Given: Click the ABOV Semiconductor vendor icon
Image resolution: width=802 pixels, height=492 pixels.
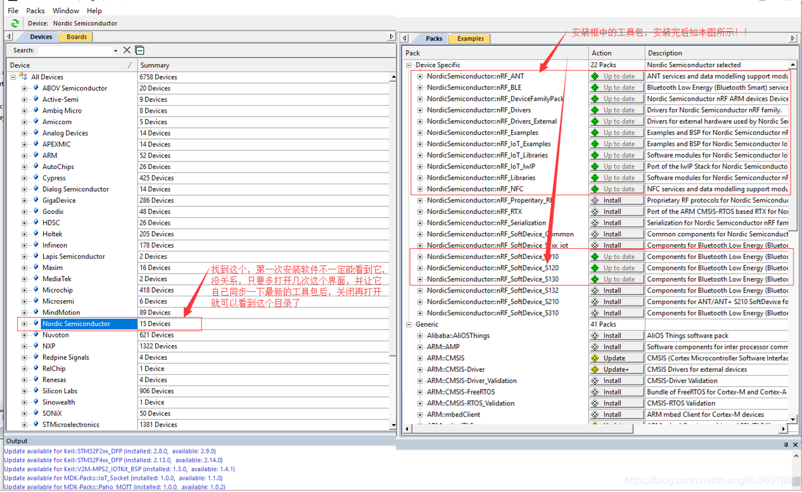Looking at the screenshot, I should coord(36,88).
